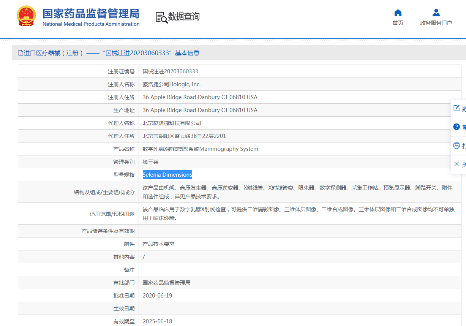The width and height of the screenshot is (466, 326).
Task: Click the 注册人名称 label
Action: coord(121,84)
